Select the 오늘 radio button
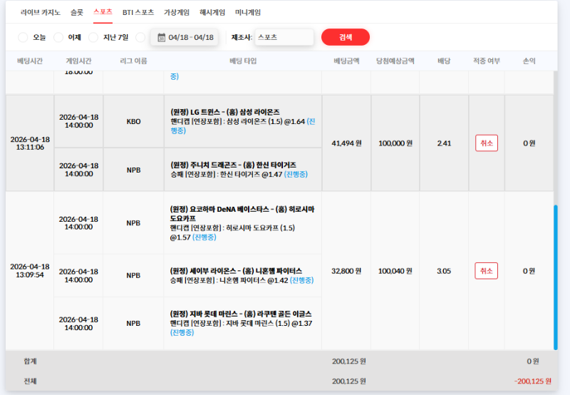The image size is (570, 395). [23, 37]
